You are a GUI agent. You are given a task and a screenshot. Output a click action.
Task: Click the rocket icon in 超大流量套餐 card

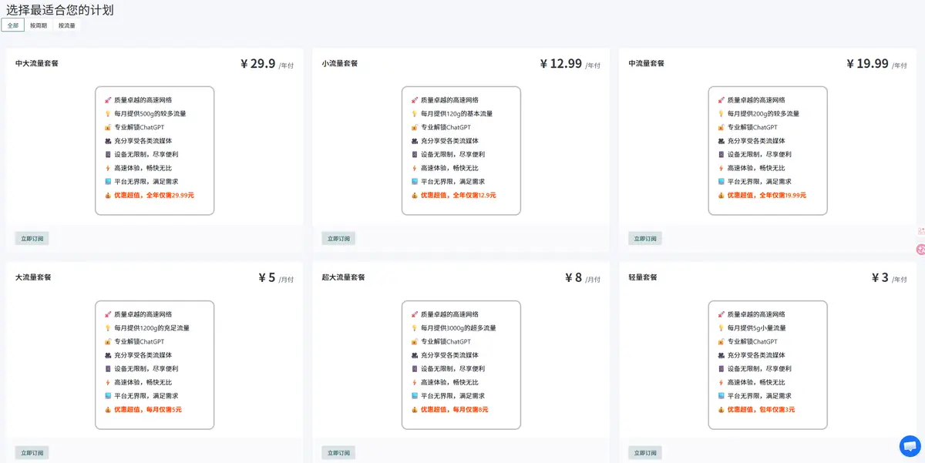tap(414, 314)
